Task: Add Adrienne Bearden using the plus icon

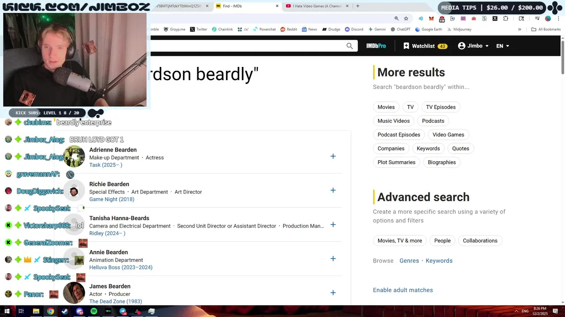Action: pyautogui.click(x=333, y=156)
